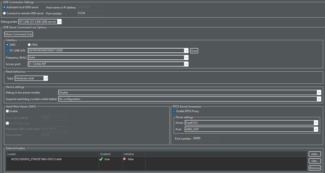Click Edit... for external loader

click(315, 161)
